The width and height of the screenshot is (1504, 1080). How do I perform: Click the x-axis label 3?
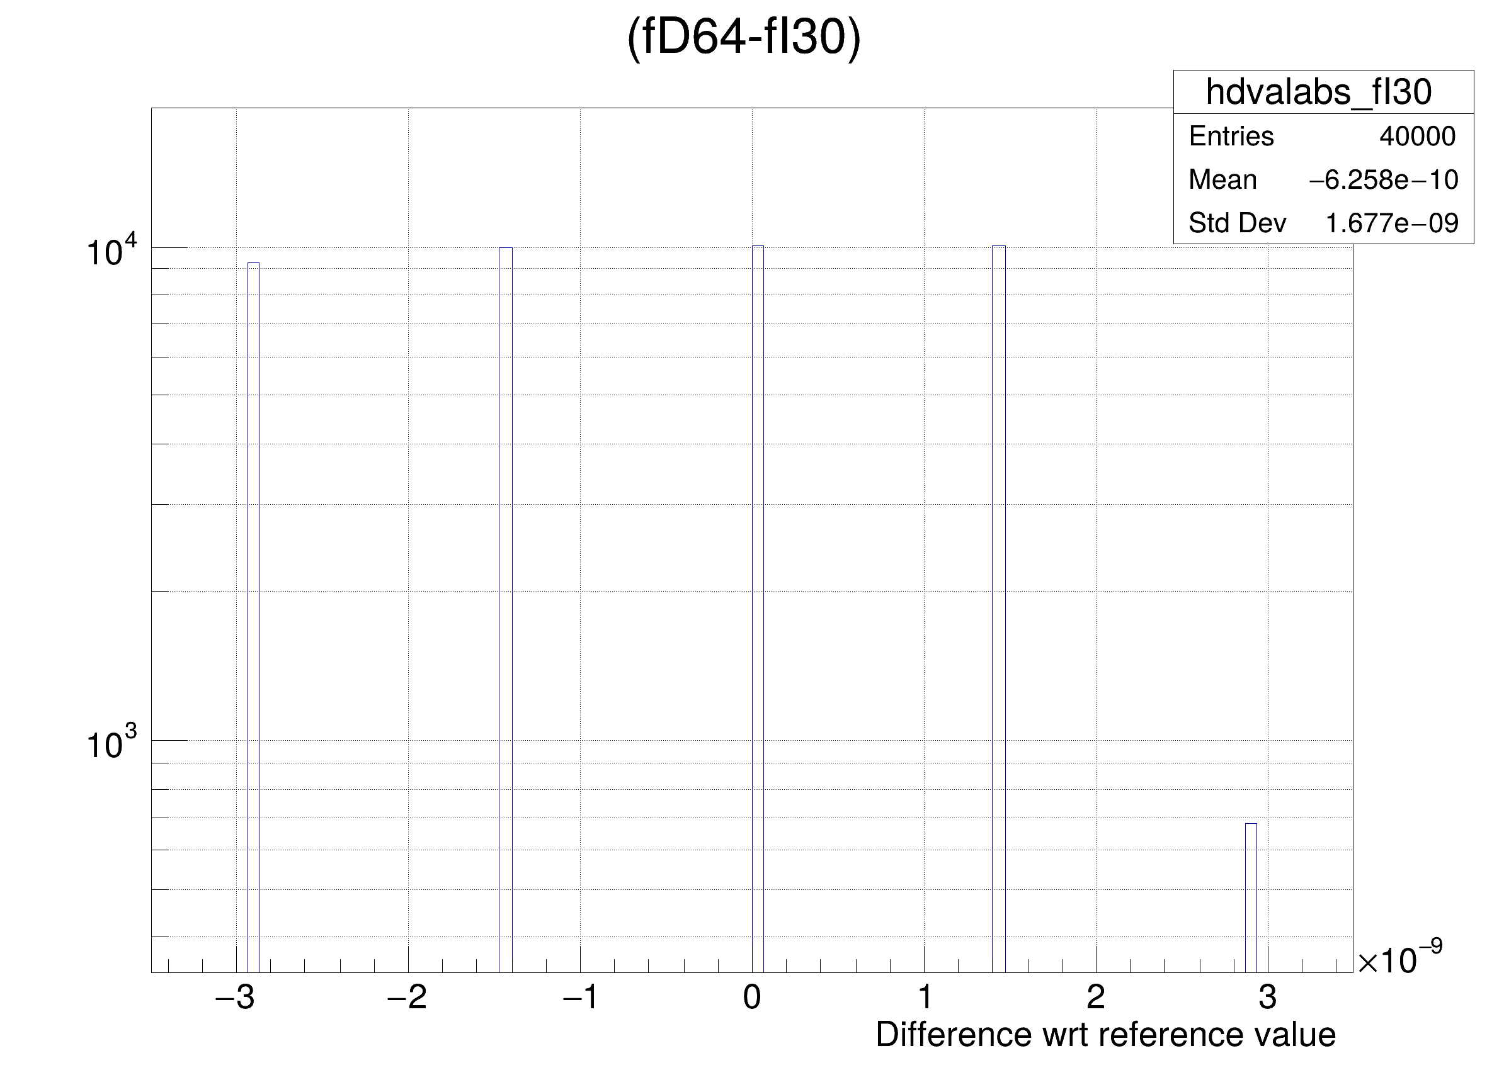click(x=1267, y=998)
